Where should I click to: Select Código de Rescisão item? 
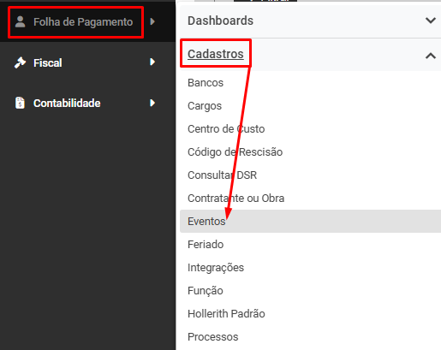tap(235, 152)
